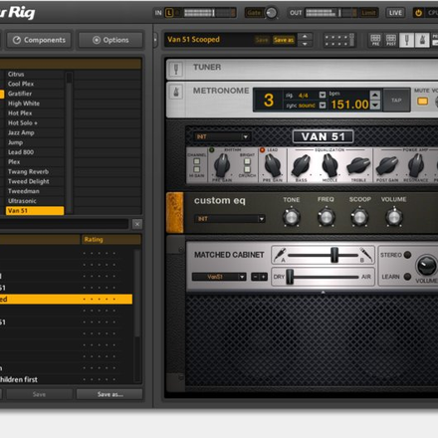Click the Middle knob on Van 51

click(x=329, y=165)
